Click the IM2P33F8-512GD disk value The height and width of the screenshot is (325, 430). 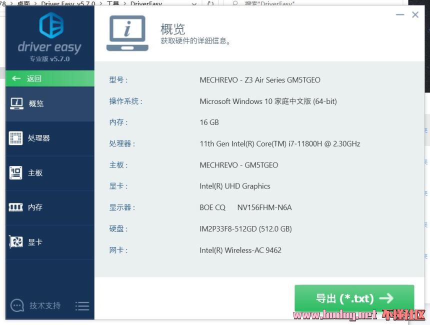coord(245,228)
